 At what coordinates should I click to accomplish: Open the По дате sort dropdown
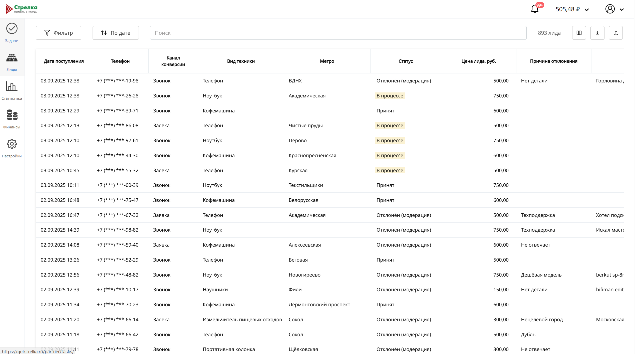[116, 33]
